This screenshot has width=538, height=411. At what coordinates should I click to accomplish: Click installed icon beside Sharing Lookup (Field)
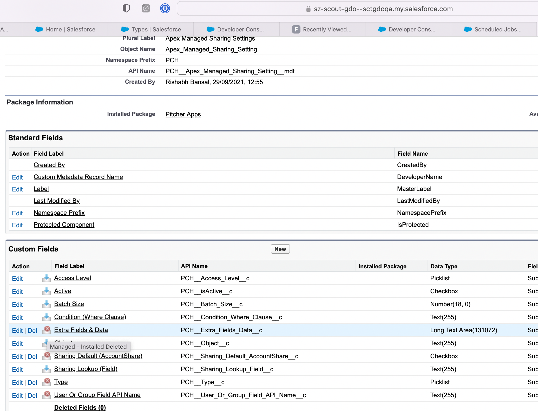coord(47,369)
